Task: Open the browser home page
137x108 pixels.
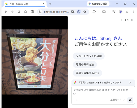Action: pos(26,12)
